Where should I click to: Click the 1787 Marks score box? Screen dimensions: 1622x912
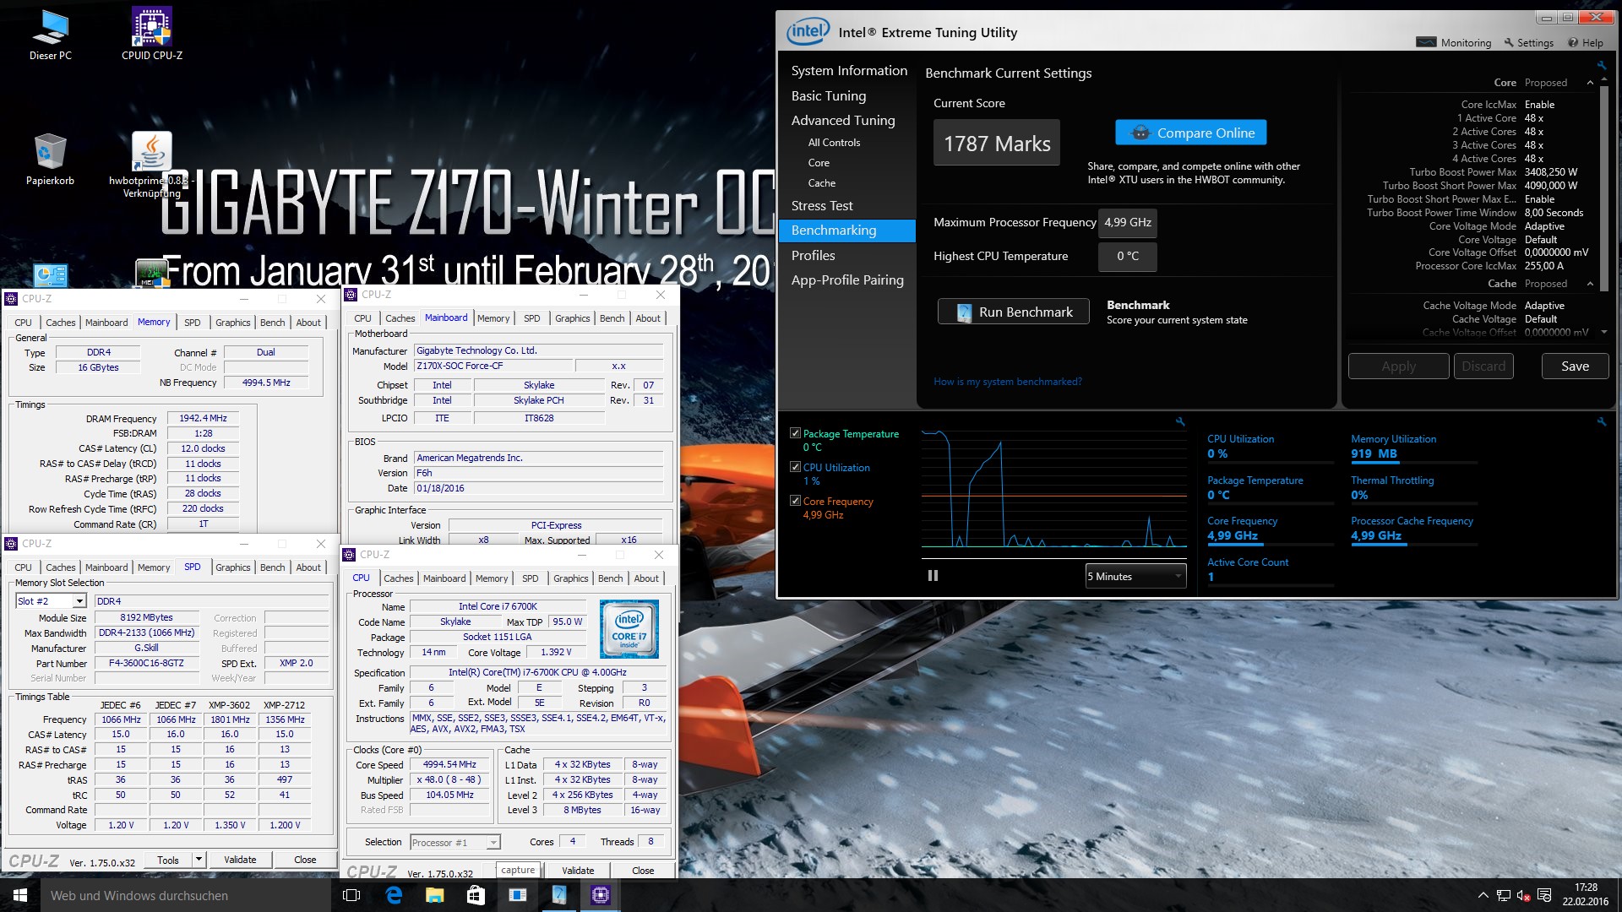click(x=996, y=144)
